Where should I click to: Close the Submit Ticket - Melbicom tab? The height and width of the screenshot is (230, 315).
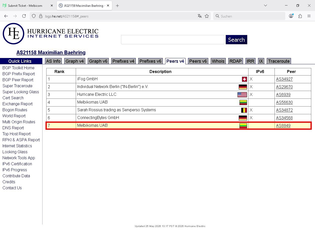click(x=52, y=5)
